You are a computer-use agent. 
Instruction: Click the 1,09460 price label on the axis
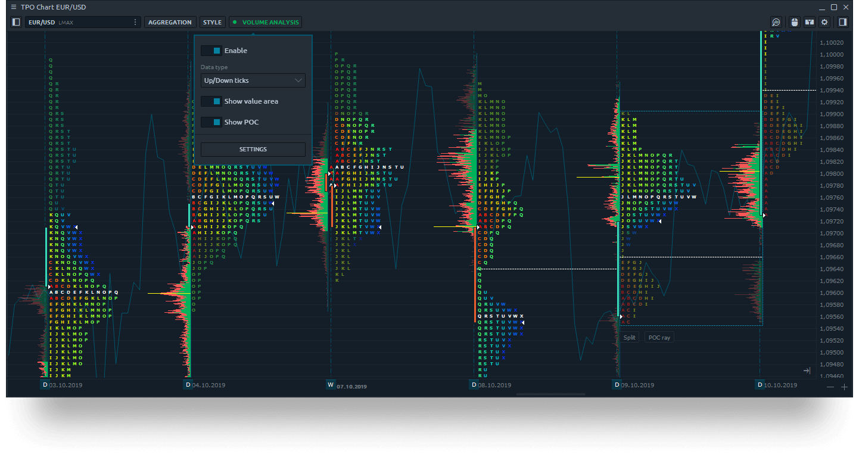coord(832,377)
